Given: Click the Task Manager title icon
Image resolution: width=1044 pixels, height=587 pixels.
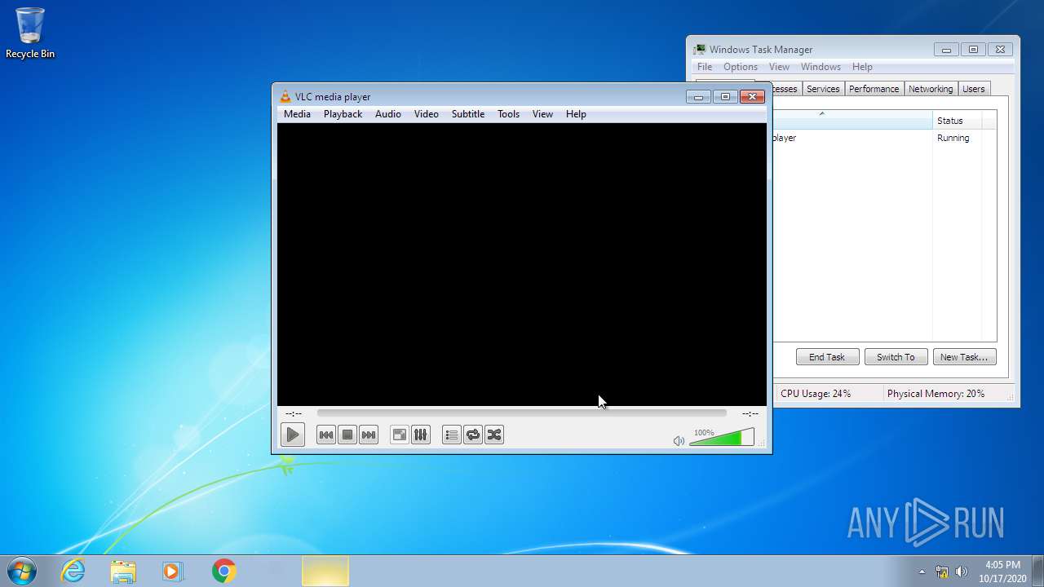Looking at the screenshot, I should tap(699, 50).
